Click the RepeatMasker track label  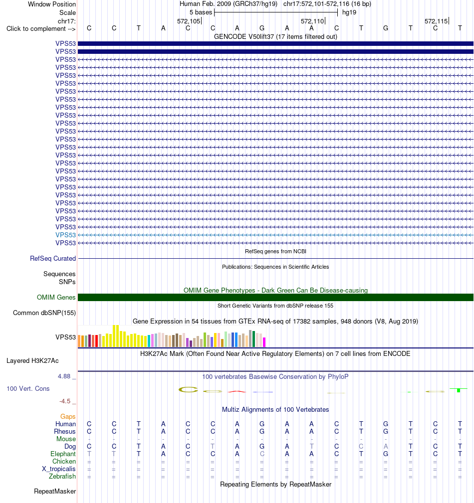click(55, 491)
